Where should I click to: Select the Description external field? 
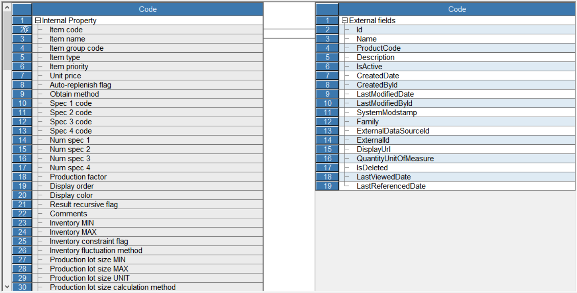coord(375,58)
